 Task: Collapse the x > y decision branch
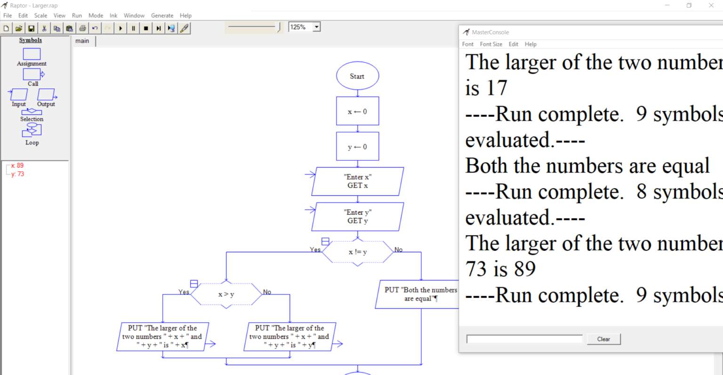[194, 283]
